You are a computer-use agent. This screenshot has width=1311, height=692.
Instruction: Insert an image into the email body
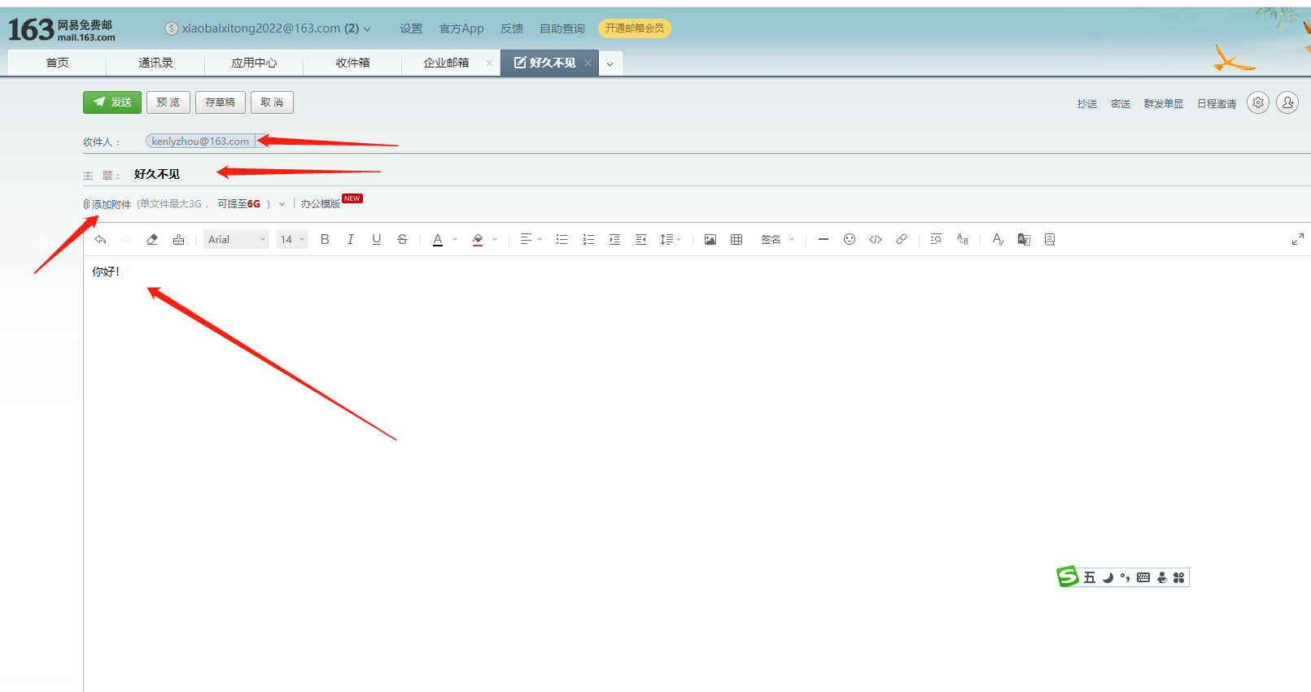(710, 239)
